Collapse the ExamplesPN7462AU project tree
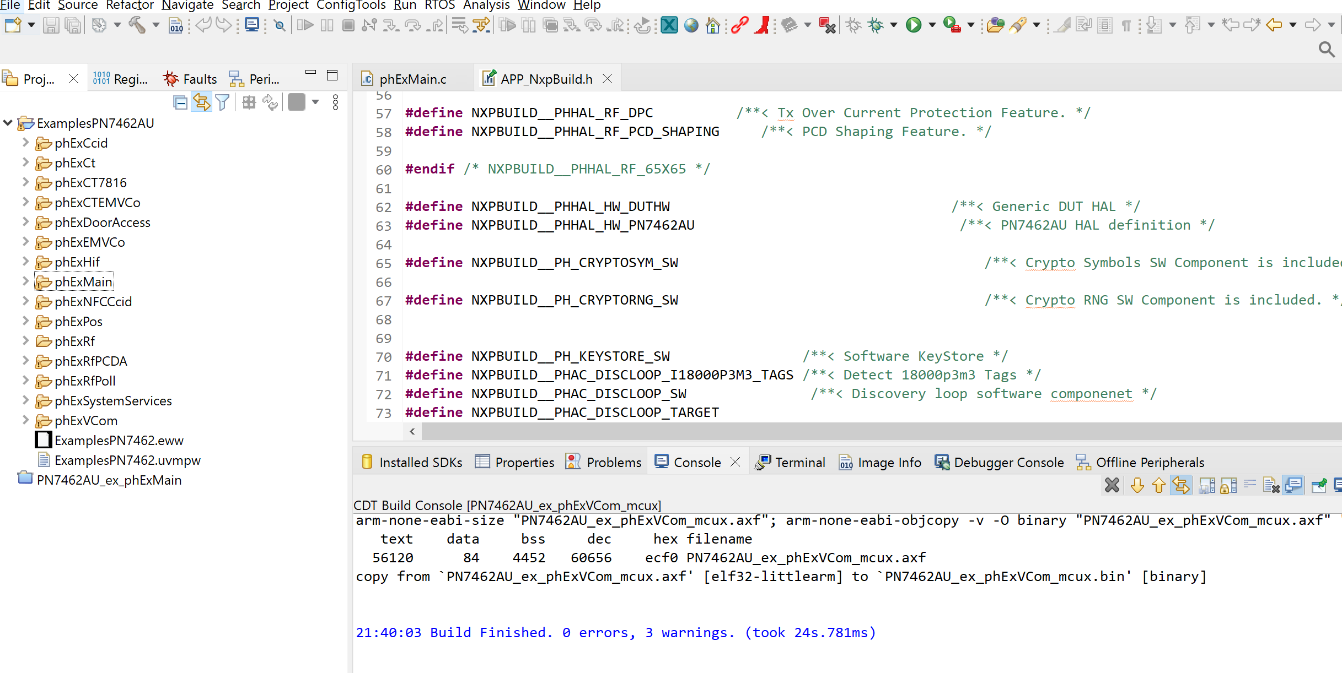This screenshot has width=1342, height=673. 8,123
